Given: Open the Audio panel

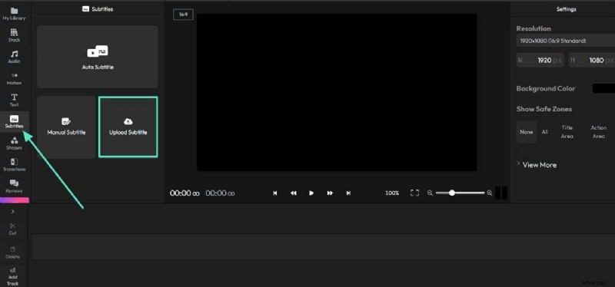Looking at the screenshot, I should click(x=14, y=57).
